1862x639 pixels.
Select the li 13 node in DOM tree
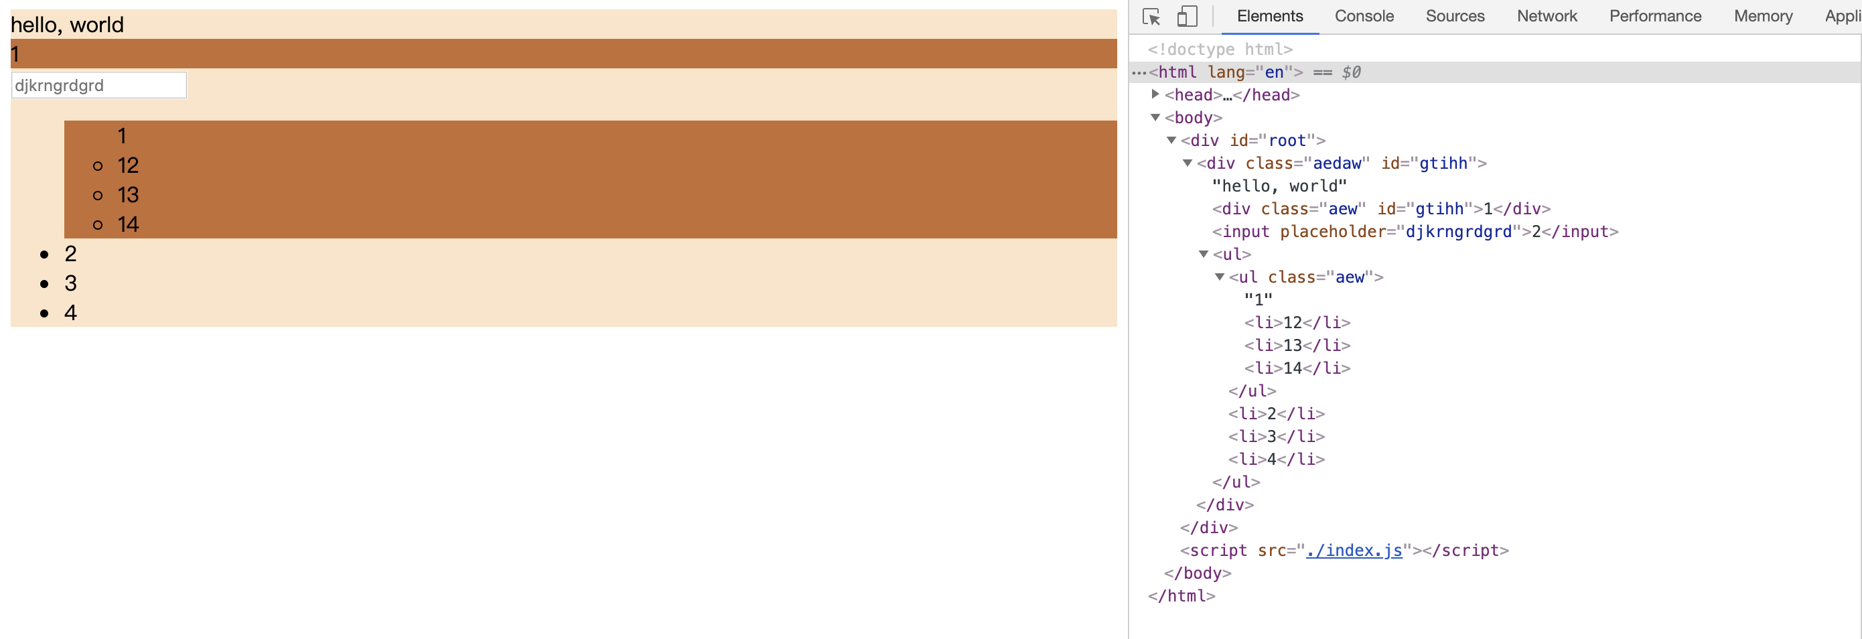1297,346
